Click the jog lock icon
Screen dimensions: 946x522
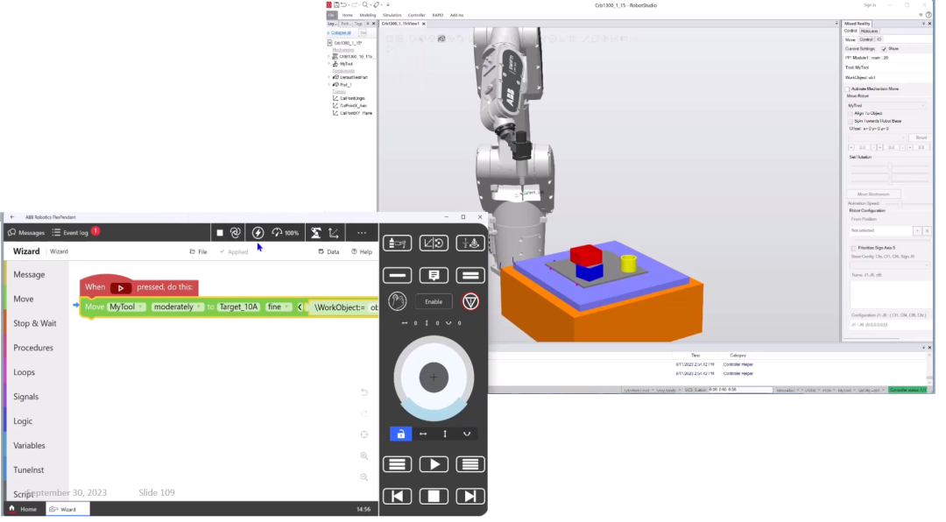tap(400, 434)
